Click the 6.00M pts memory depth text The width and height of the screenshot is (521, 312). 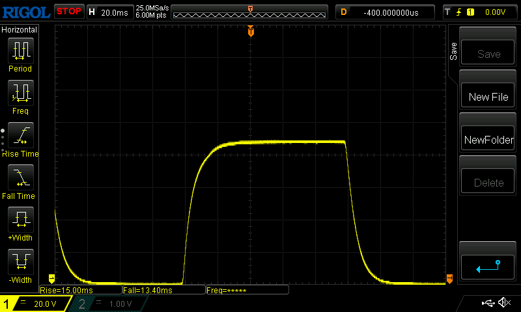(x=151, y=15)
